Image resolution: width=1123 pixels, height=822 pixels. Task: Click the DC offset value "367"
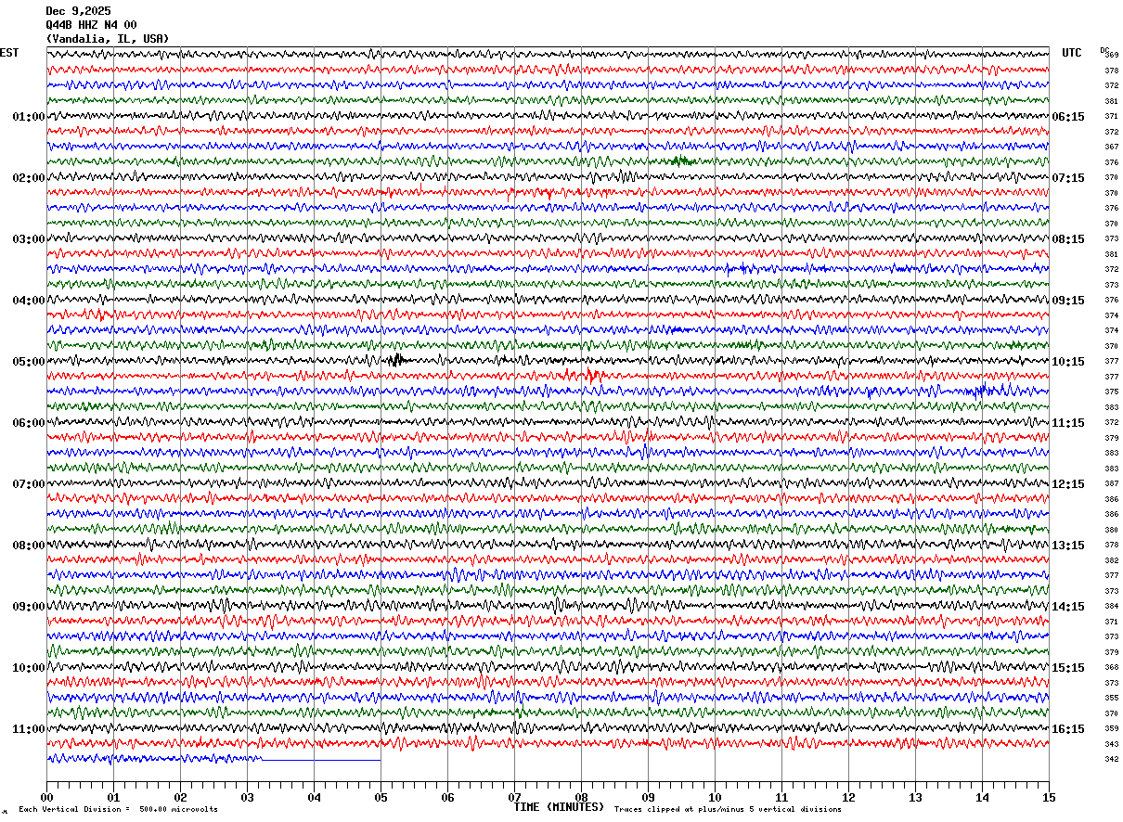1111,147
